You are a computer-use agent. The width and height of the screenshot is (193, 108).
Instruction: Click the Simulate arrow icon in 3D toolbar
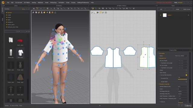pyautogui.click(x=34, y=8)
